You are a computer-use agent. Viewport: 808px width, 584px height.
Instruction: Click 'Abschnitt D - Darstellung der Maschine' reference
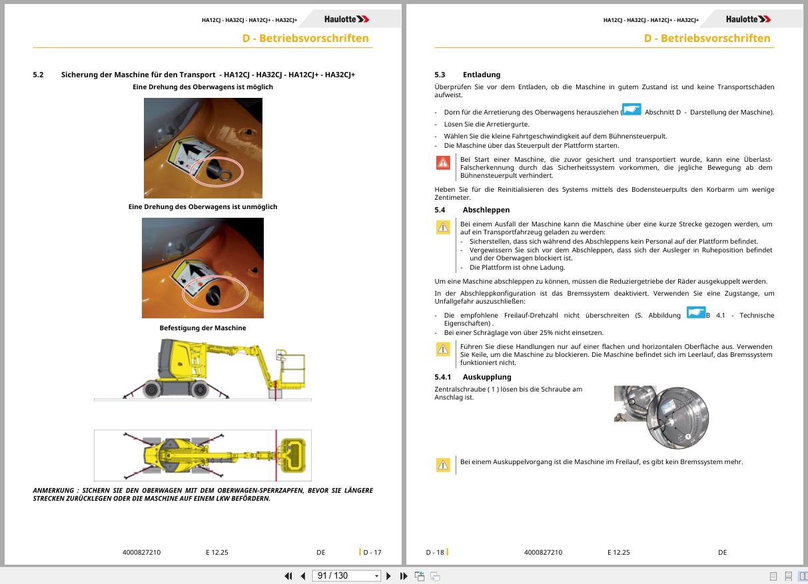click(x=709, y=112)
